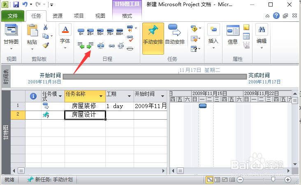Screen dimensions: 301x185
Task: Select the task name cell 房屋装修
Action: pos(85,106)
